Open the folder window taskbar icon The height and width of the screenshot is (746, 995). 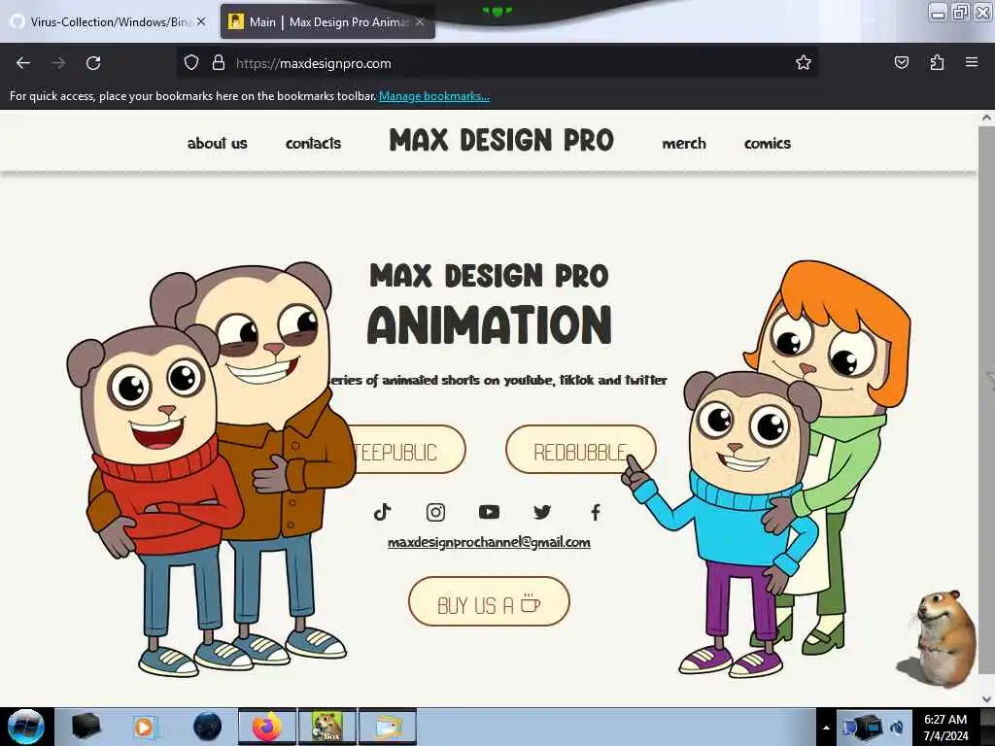coord(388,727)
